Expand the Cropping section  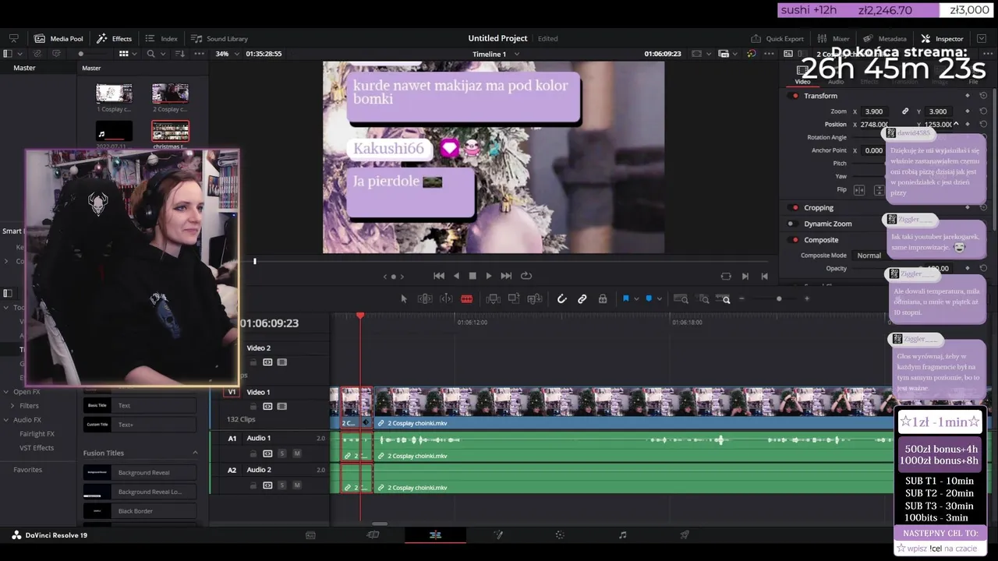coord(819,208)
